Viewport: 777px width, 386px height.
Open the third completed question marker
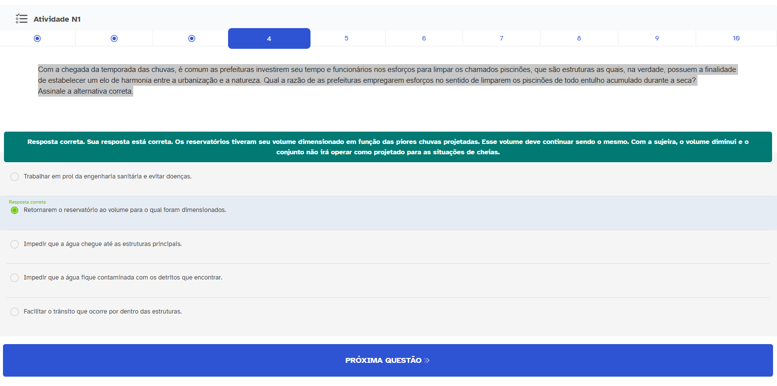(x=192, y=38)
